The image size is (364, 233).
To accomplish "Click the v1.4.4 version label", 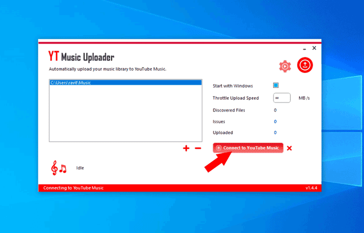I will [311, 188].
